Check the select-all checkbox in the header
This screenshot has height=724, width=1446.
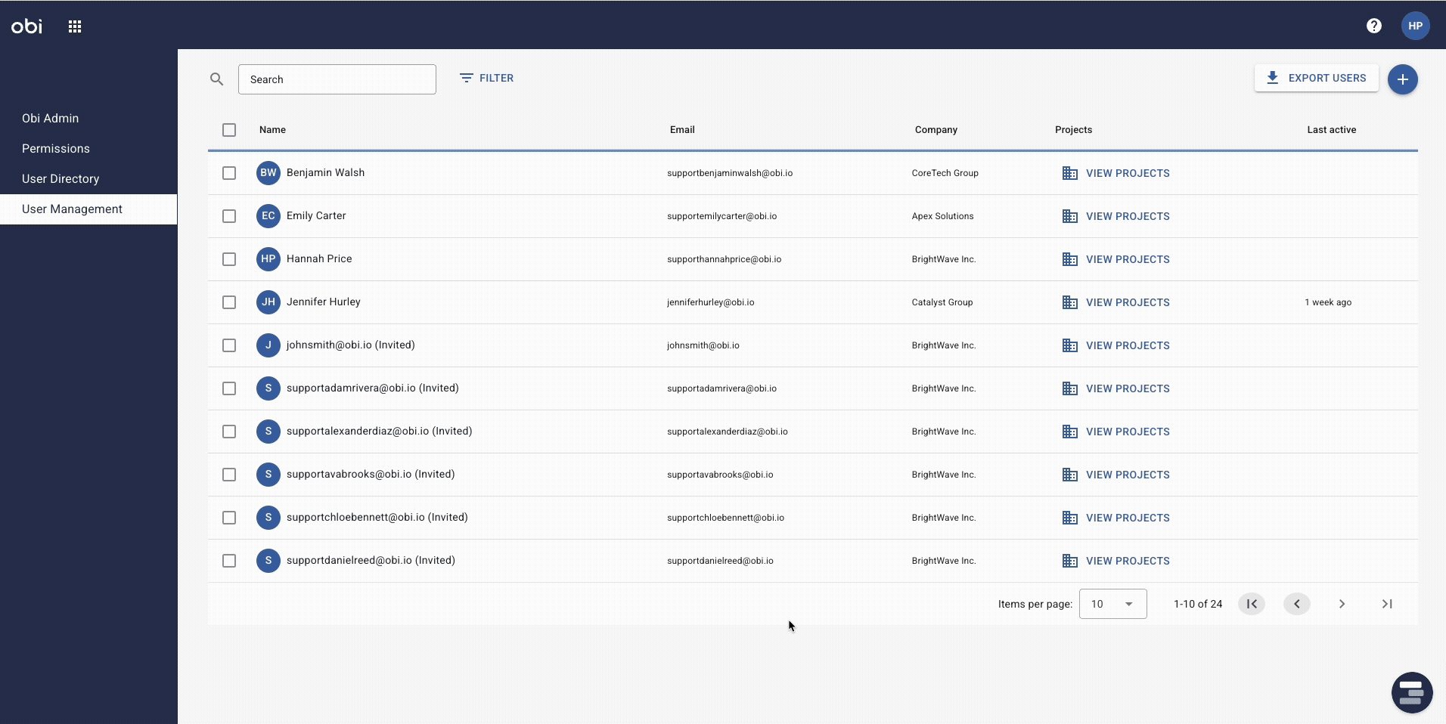[x=228, y=130]
